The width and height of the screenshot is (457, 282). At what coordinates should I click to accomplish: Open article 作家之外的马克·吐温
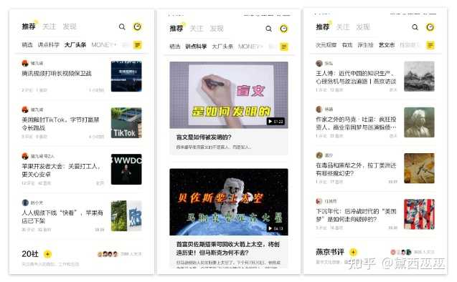(356, 123)
